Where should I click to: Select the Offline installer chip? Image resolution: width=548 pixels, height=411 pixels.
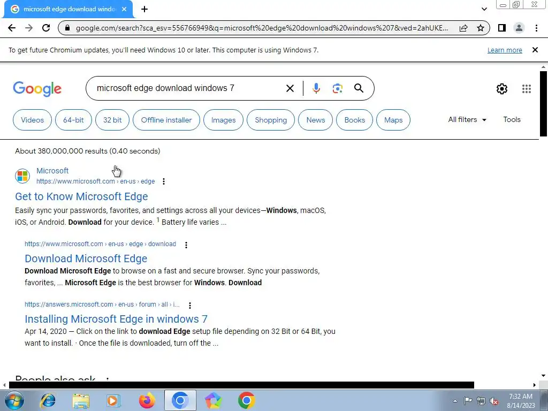(166, 120)
